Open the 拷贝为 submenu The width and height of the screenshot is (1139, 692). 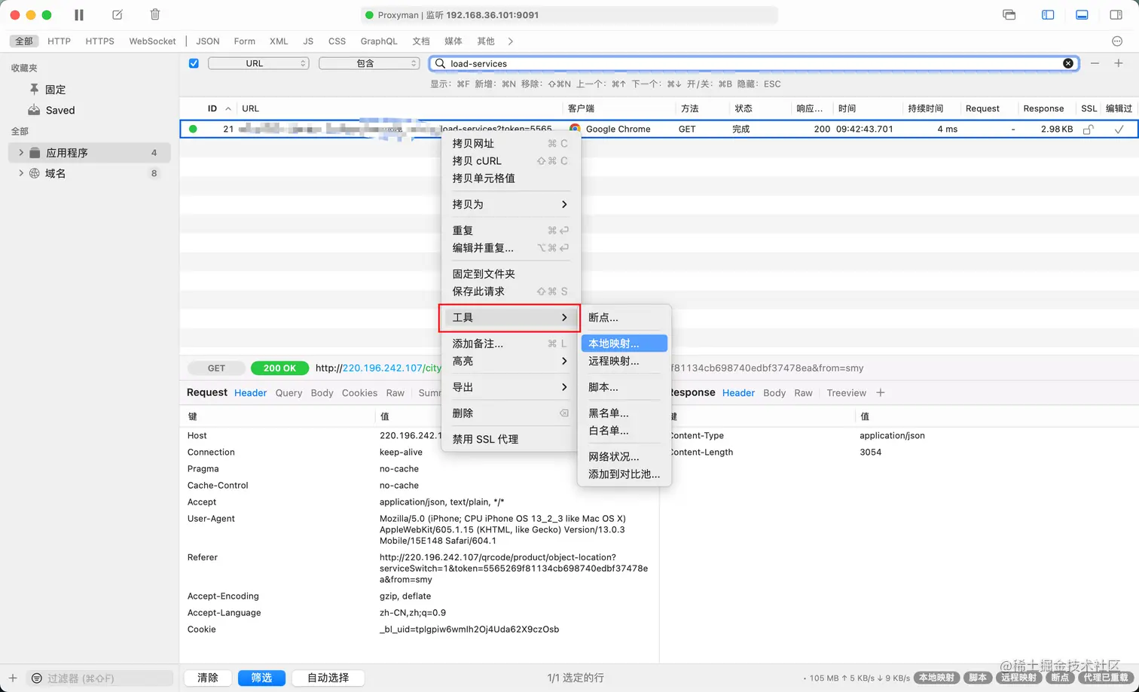[x=510, y=204]
